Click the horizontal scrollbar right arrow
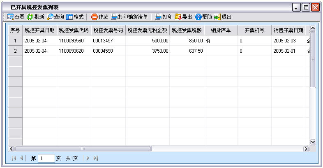323x168 pixels. click(x=306, y=149)
